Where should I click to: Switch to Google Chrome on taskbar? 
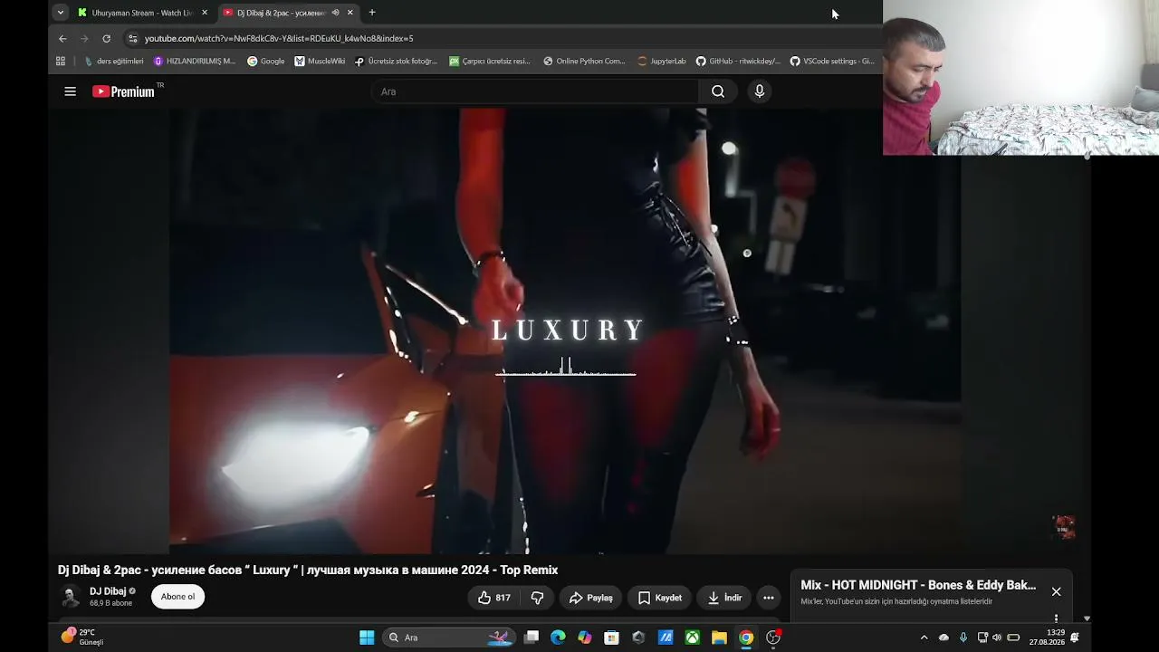pos(746,638)
